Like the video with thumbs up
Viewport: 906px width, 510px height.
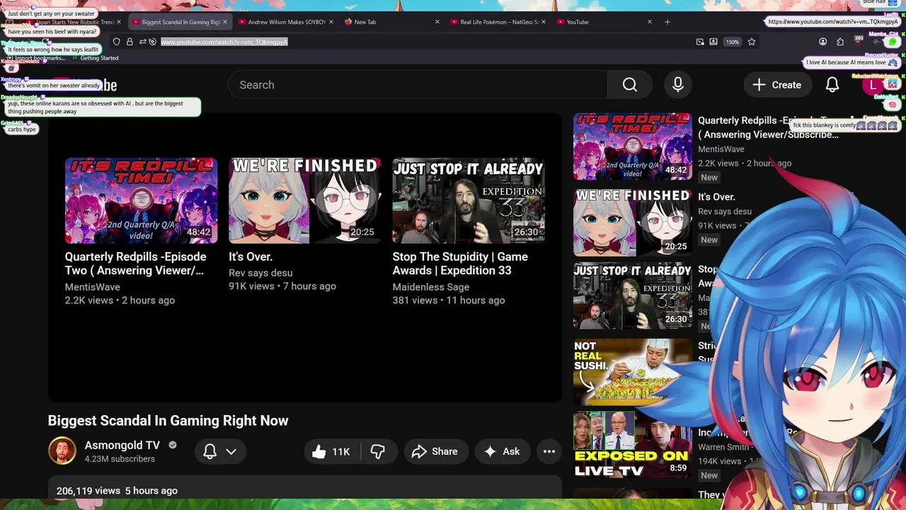(x=331, y=451)
